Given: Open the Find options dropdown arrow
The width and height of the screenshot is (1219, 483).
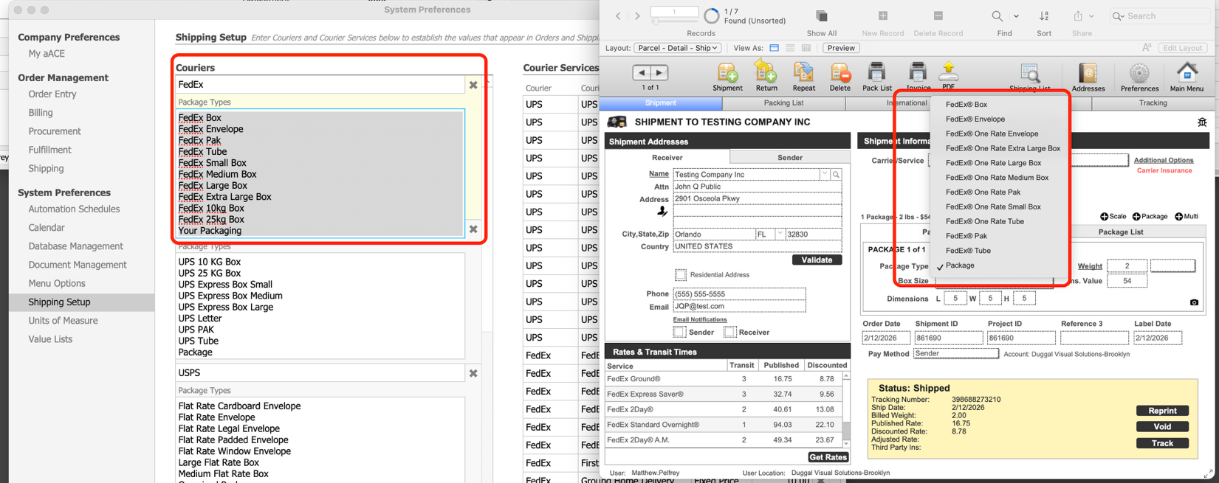Looking at the screenshot, I should pyautogui.click(x=1017, y=16).
